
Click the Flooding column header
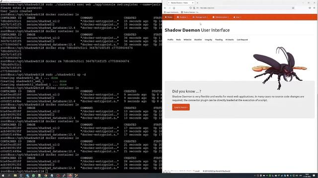click(x=219, y=40)
